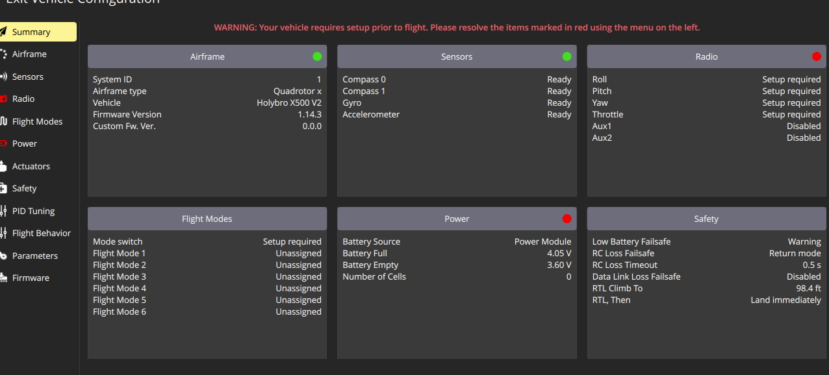The width and height of the screenshot is (829, 375).
Task: Open the PID Tuning page
Action: click(33, 211)
